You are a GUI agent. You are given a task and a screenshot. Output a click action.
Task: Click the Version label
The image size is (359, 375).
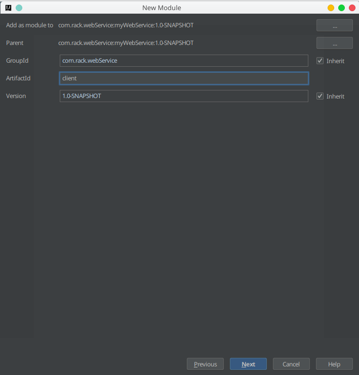click(16, 96)
